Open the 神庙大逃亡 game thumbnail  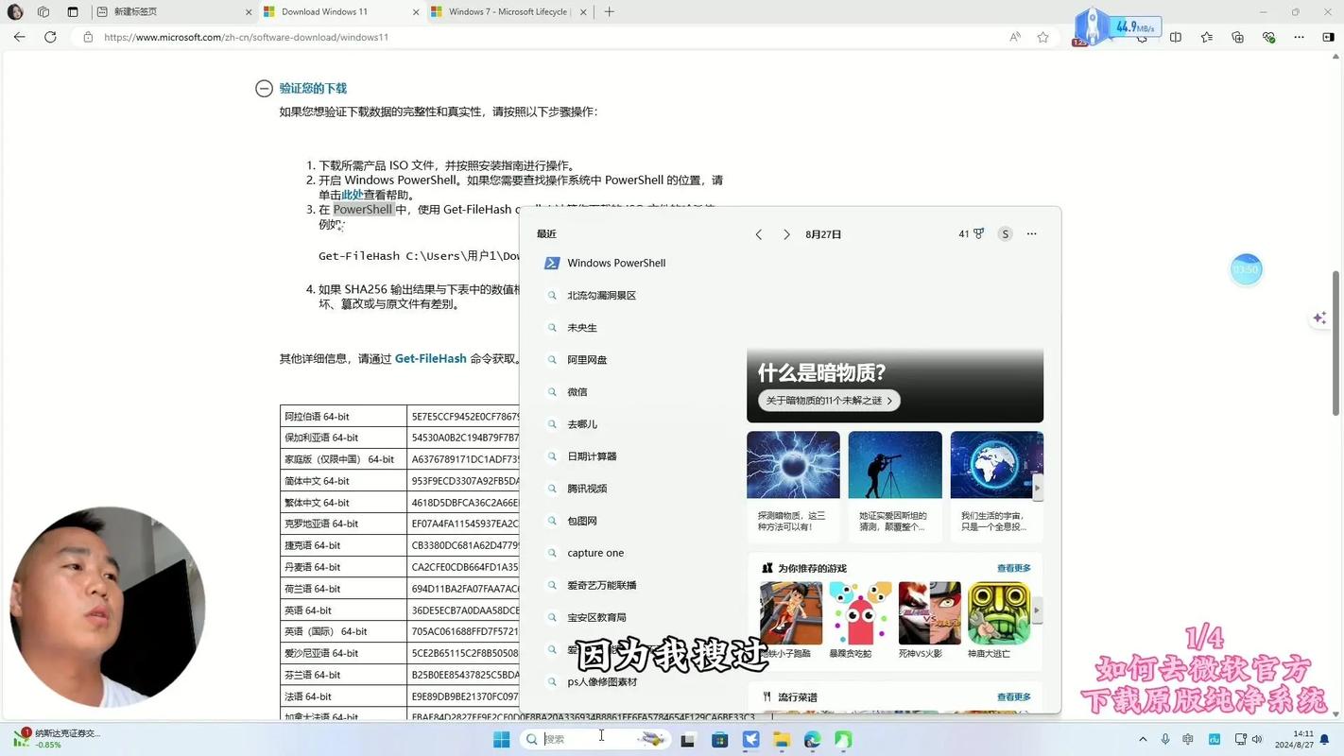pos(1000,613)
